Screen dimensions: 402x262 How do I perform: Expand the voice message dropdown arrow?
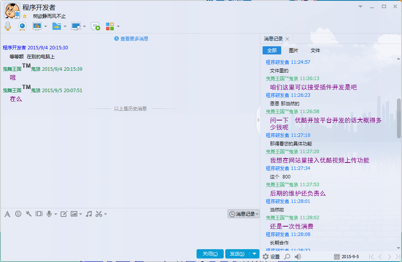coord(56,214)
